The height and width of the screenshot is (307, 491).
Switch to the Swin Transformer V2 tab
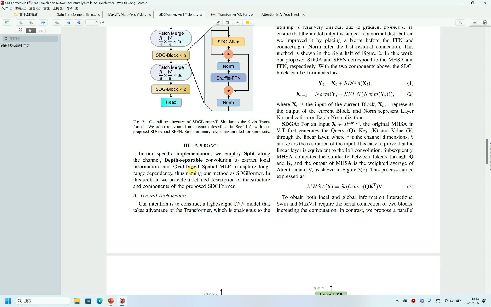pos(230,14)
